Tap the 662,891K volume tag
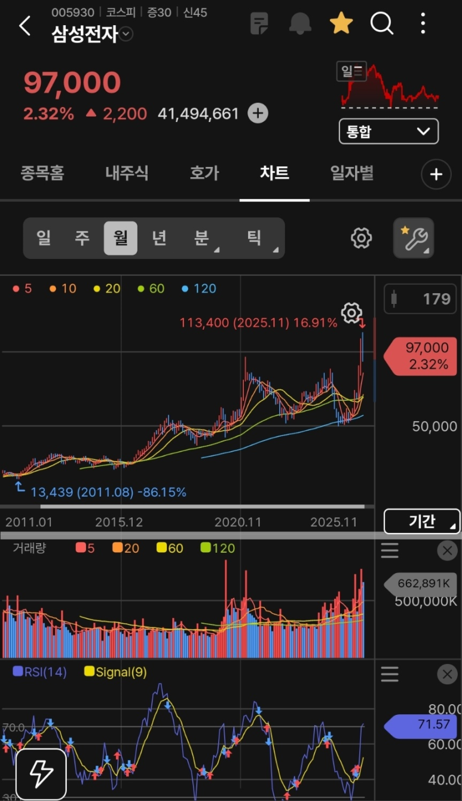 coord(420,584)
